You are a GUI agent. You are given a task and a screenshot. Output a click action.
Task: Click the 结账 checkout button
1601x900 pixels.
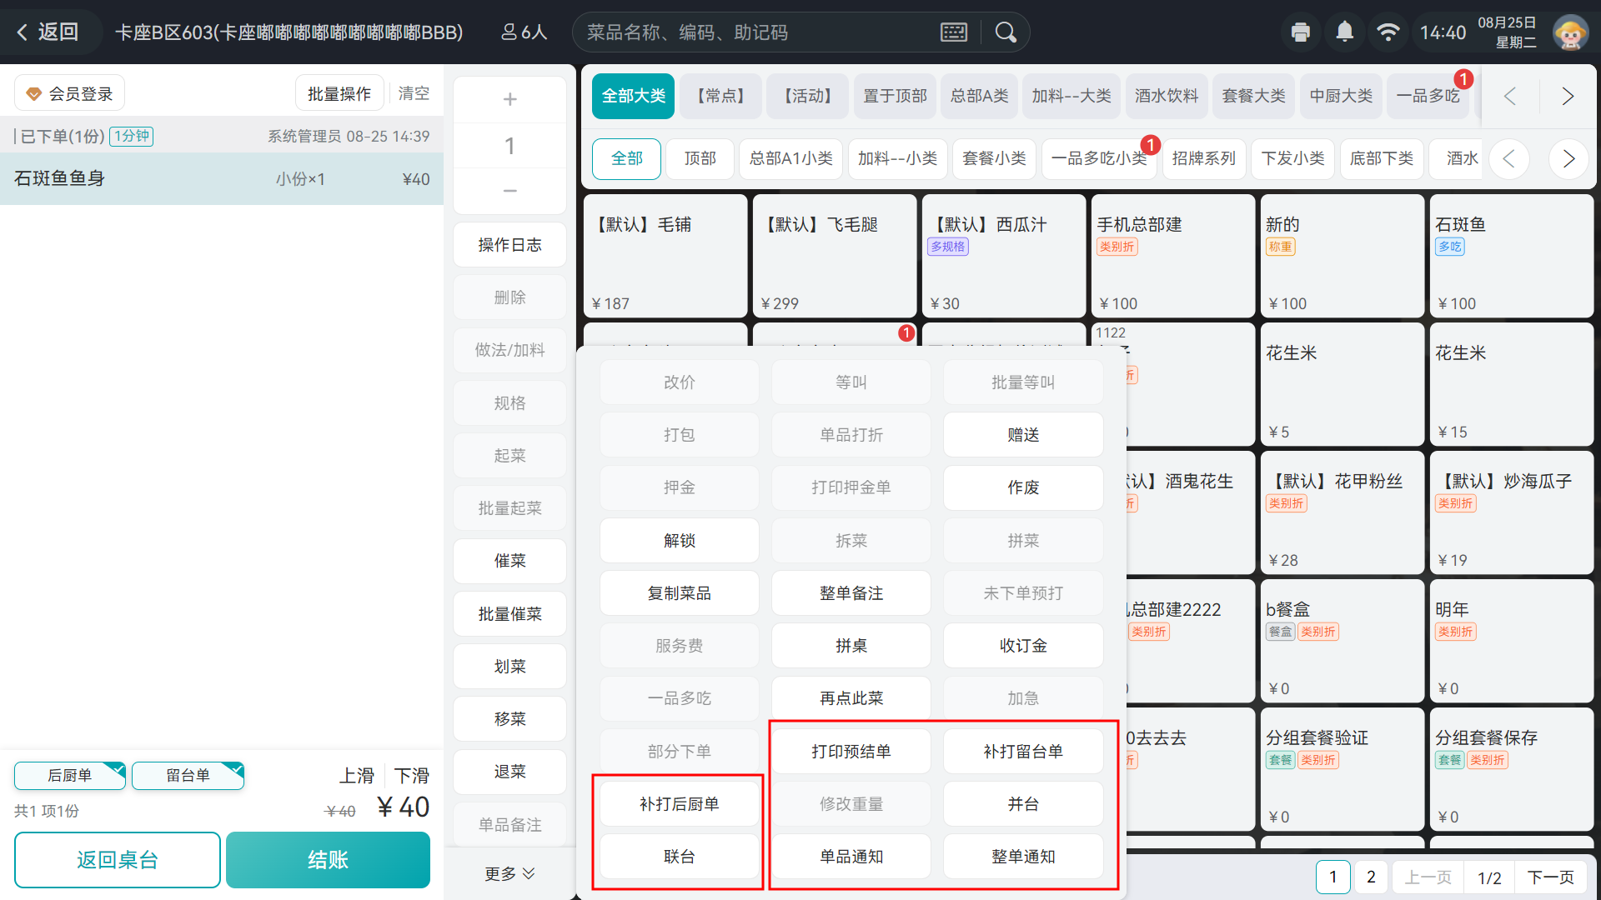point(328,860)
